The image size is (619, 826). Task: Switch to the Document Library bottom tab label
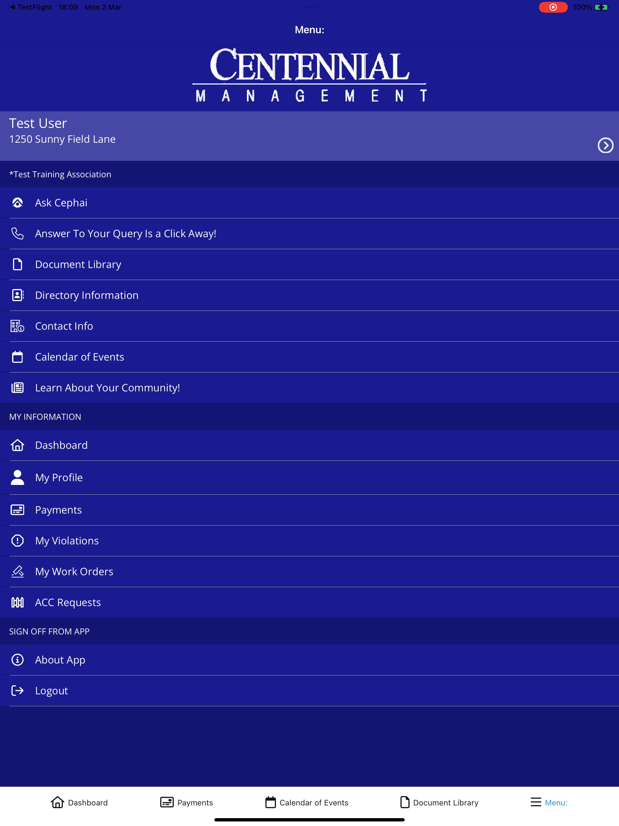[446, 802]
